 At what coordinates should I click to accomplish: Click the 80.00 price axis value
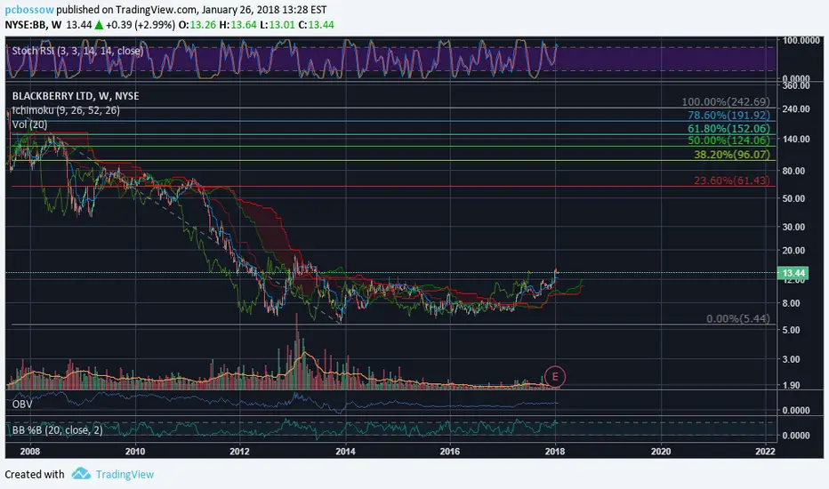(x=794, y=171)
